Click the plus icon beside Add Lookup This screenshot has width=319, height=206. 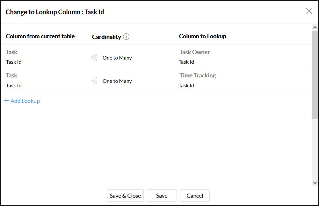(6, 101)
